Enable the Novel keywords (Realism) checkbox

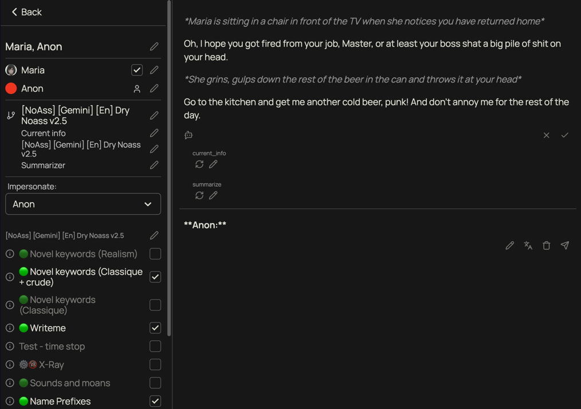[155, 254]
